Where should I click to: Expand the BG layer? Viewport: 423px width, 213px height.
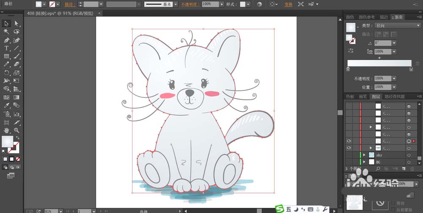[x=364, y=162]
